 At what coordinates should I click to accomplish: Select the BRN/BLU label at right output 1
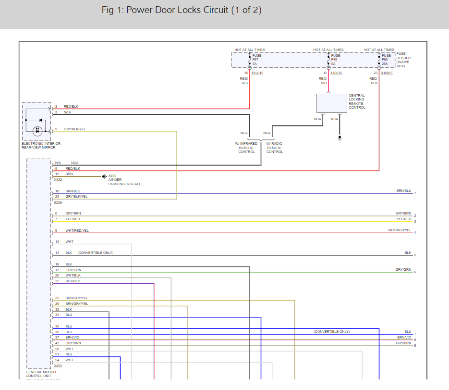[404, 191]
